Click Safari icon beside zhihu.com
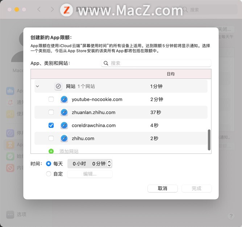 click(x=64, y=138)
